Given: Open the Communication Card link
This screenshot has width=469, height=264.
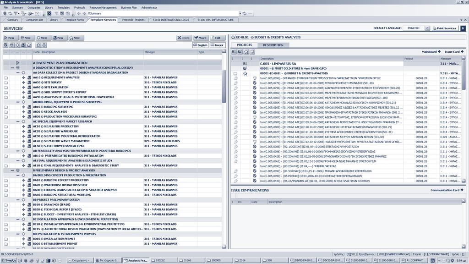Looking at the screenshot, I should coord(447,190).
